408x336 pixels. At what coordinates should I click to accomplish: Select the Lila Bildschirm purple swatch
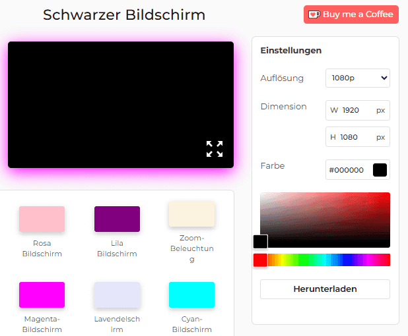coord(117,219)
